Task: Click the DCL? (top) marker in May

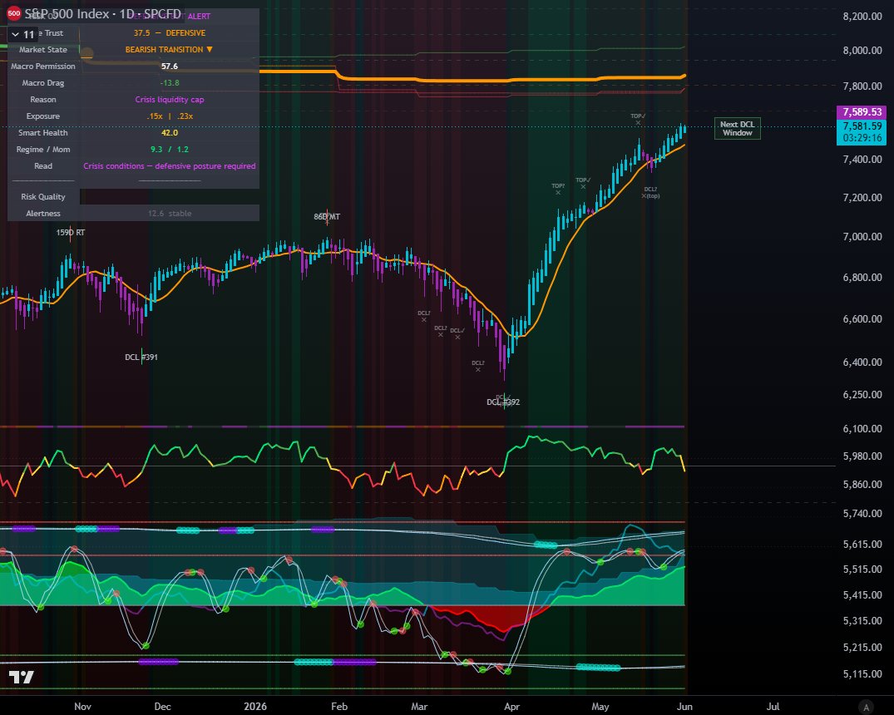Action: point(650,192)
